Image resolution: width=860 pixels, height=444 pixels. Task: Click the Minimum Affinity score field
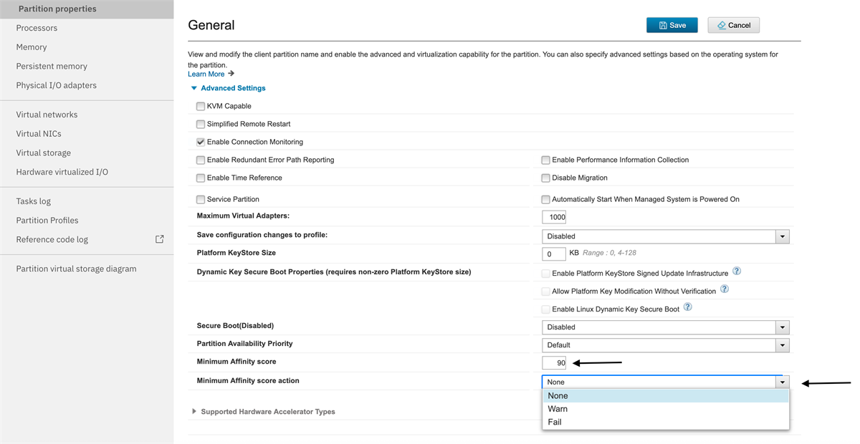(554, 363)
